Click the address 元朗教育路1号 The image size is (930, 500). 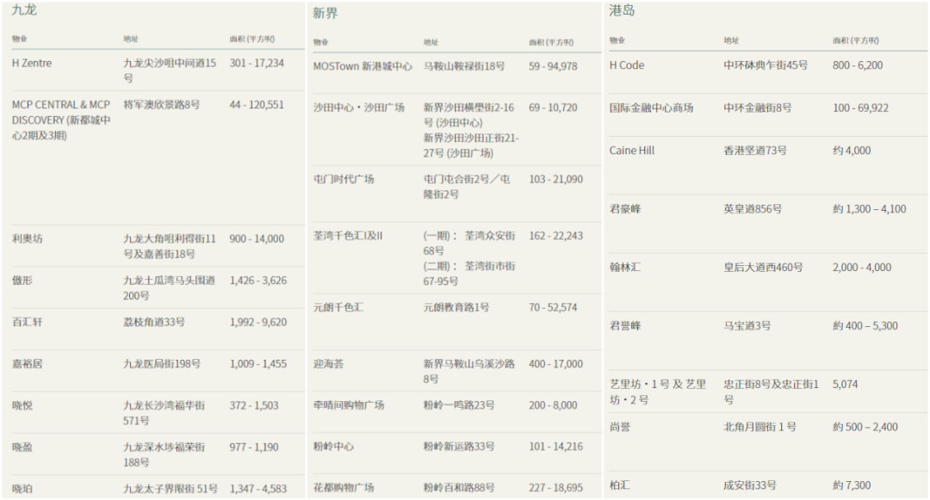pos(456,307)
